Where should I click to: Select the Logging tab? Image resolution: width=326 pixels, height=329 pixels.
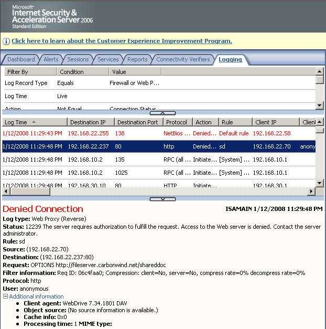(230, 59)
